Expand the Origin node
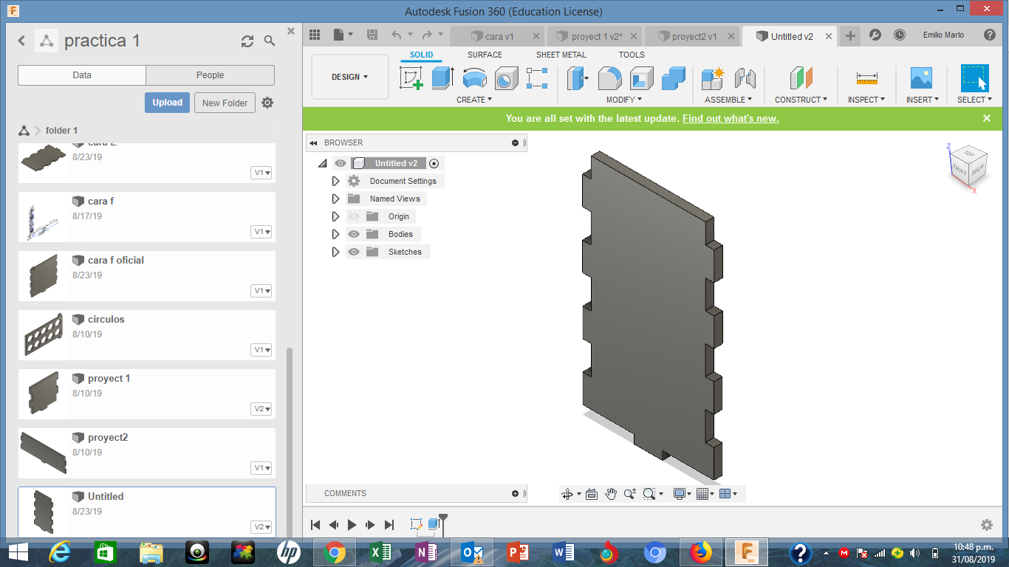 [x=335, y=216]
